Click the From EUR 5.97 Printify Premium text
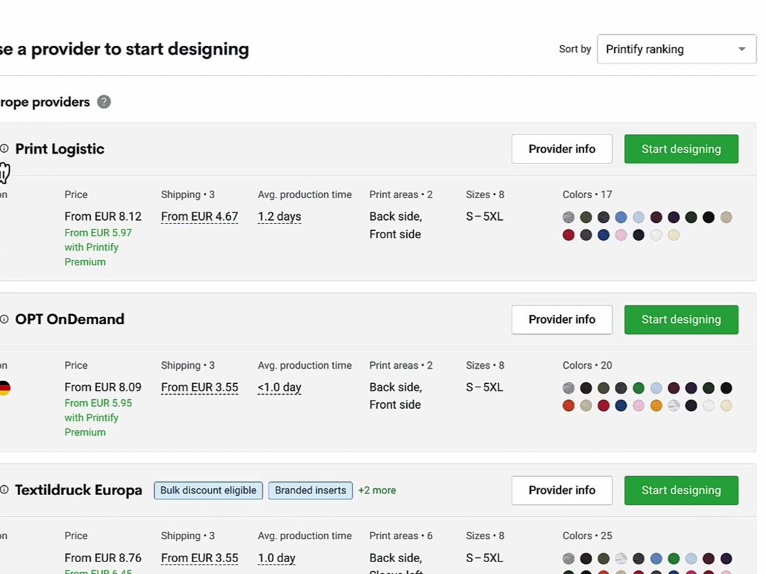This screenshot has height=574, width=766. point(98,247)
